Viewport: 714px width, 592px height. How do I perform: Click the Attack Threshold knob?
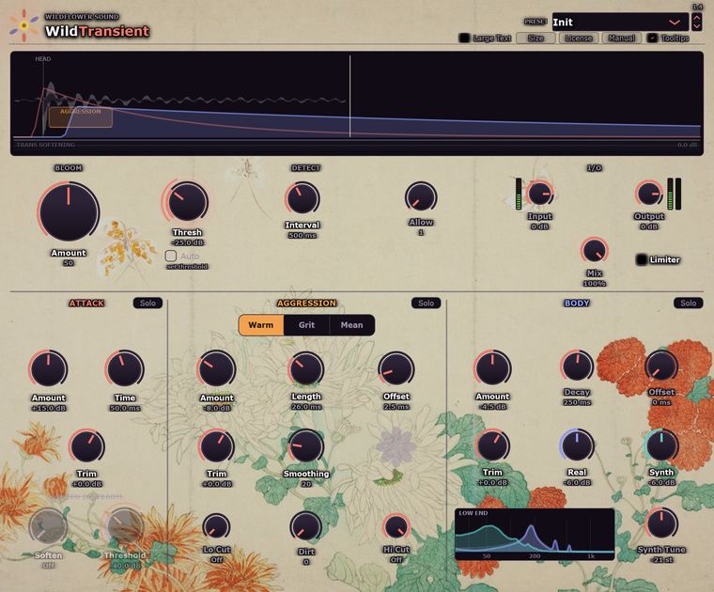click(125, 527)
